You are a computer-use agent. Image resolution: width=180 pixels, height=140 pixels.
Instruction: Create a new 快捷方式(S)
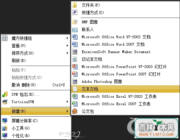[125, 13]
